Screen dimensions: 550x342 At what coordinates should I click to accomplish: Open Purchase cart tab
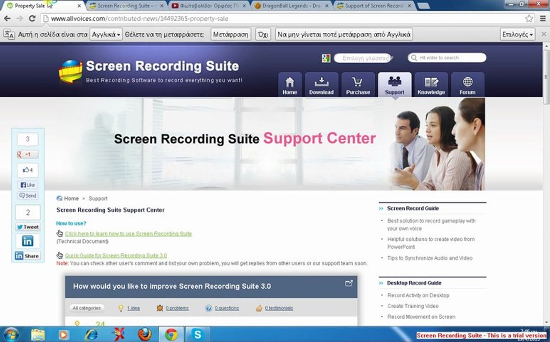click(x=358, y=85)
